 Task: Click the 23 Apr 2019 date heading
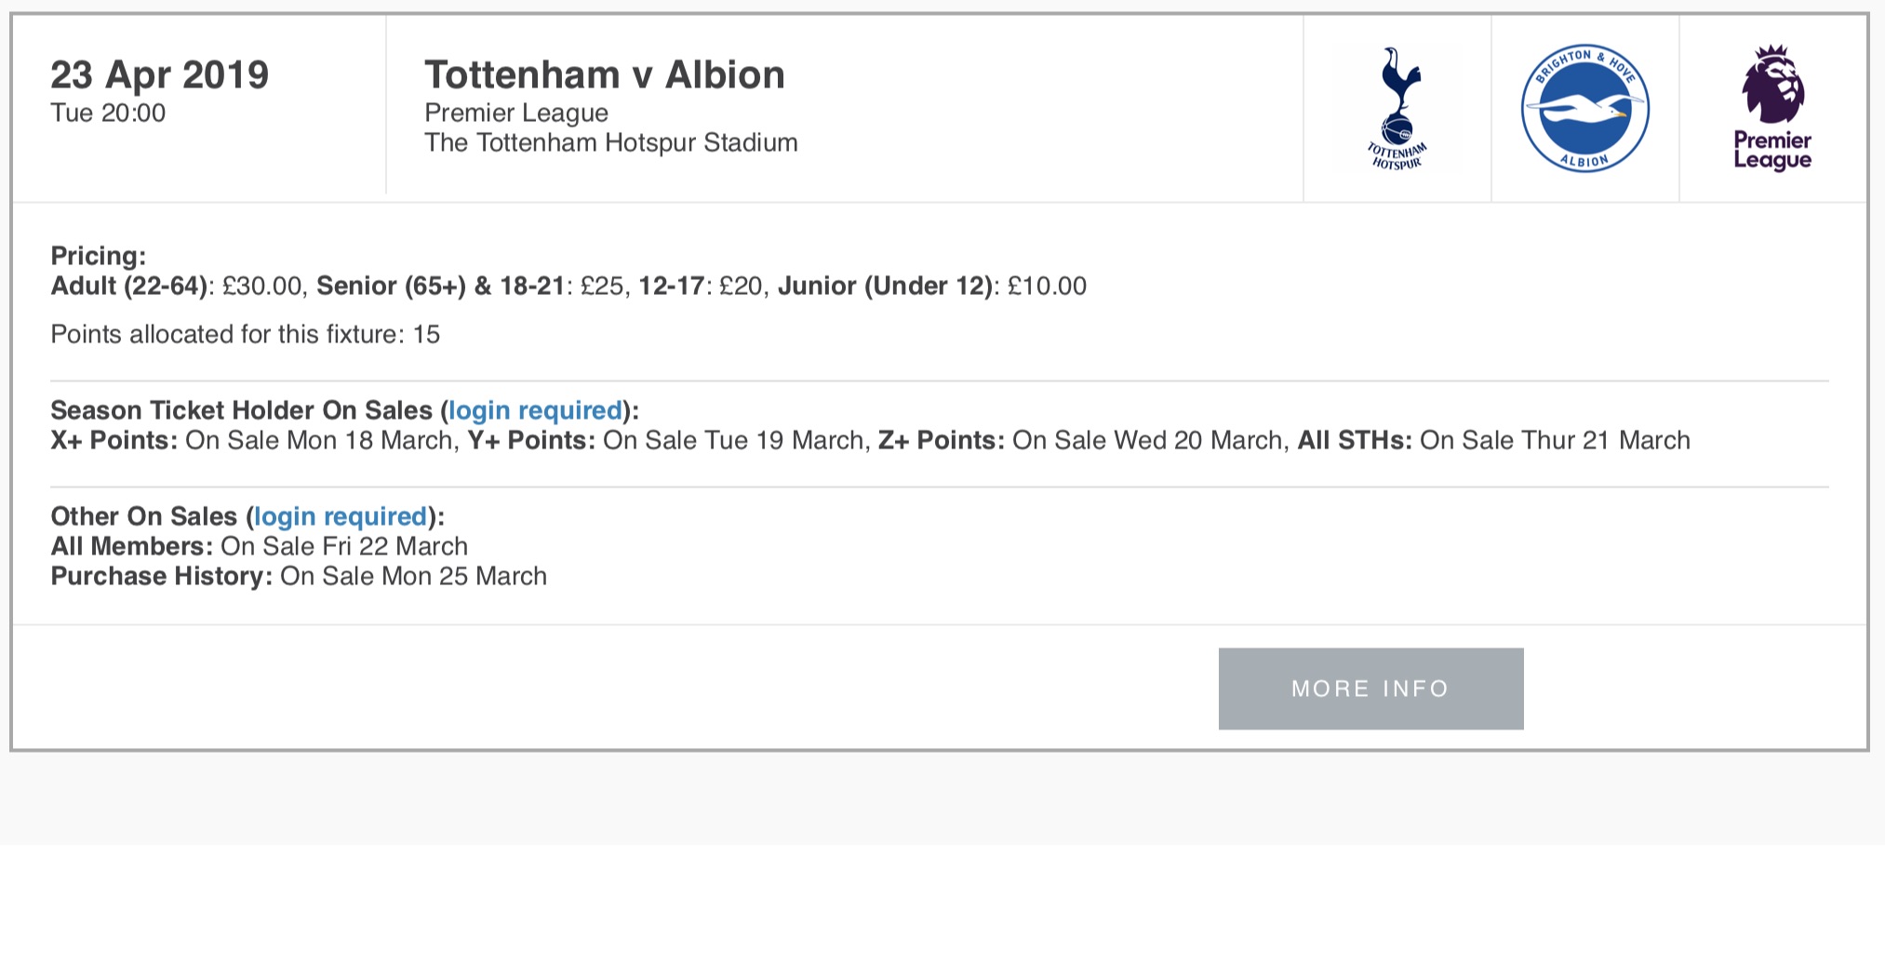coord(159,74)
